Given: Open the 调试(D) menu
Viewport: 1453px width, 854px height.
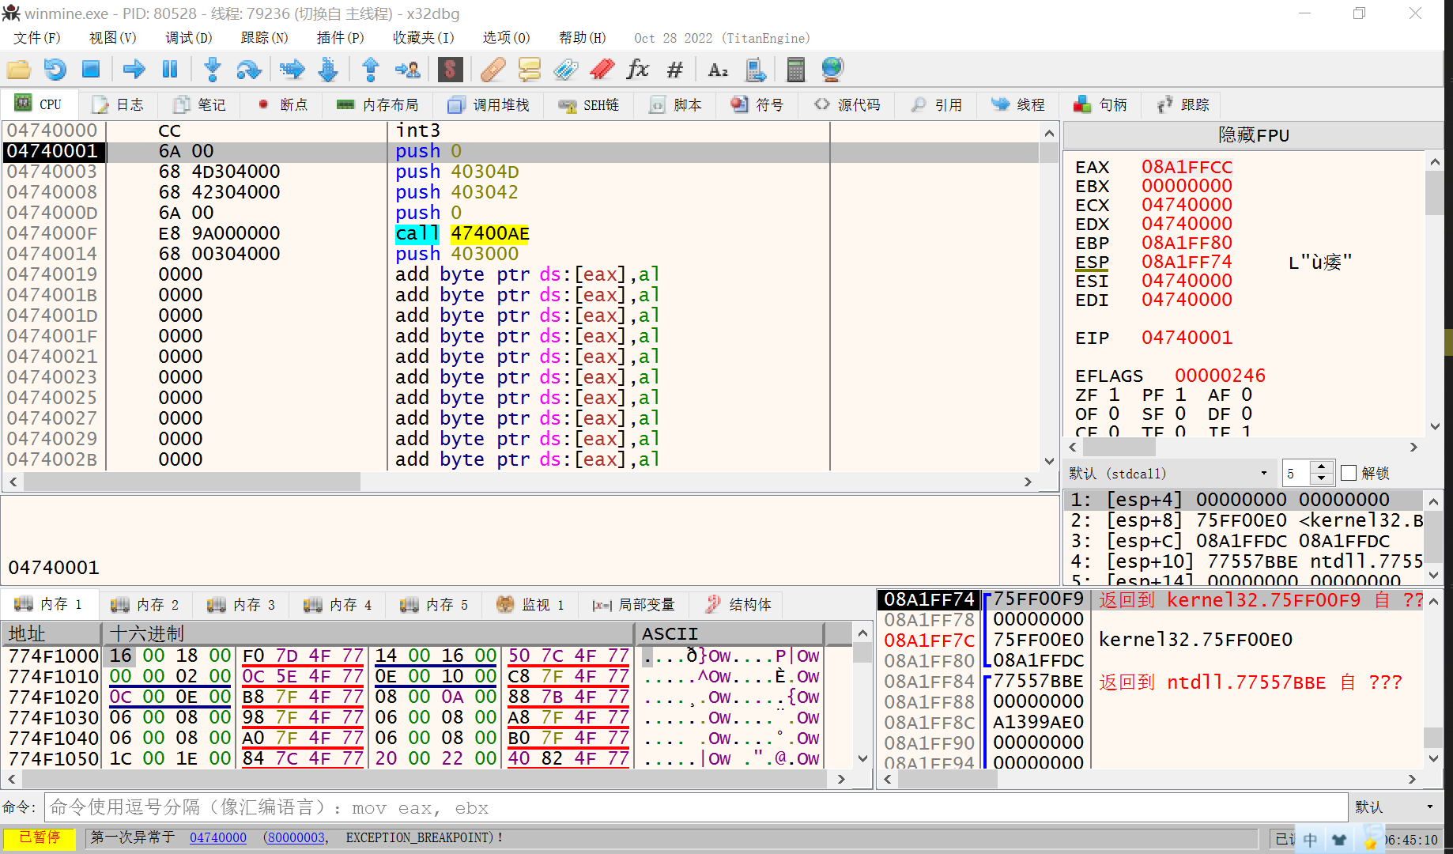Looking at the screenshot, I should pos(188,38).
